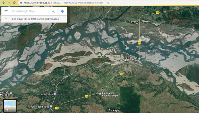The image size is (199, 113).
Task: Focus the Search Google Maps field
Action: tap(31, 11)
